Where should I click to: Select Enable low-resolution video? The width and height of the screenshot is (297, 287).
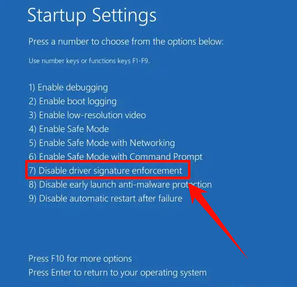click(x=87, y=115)
